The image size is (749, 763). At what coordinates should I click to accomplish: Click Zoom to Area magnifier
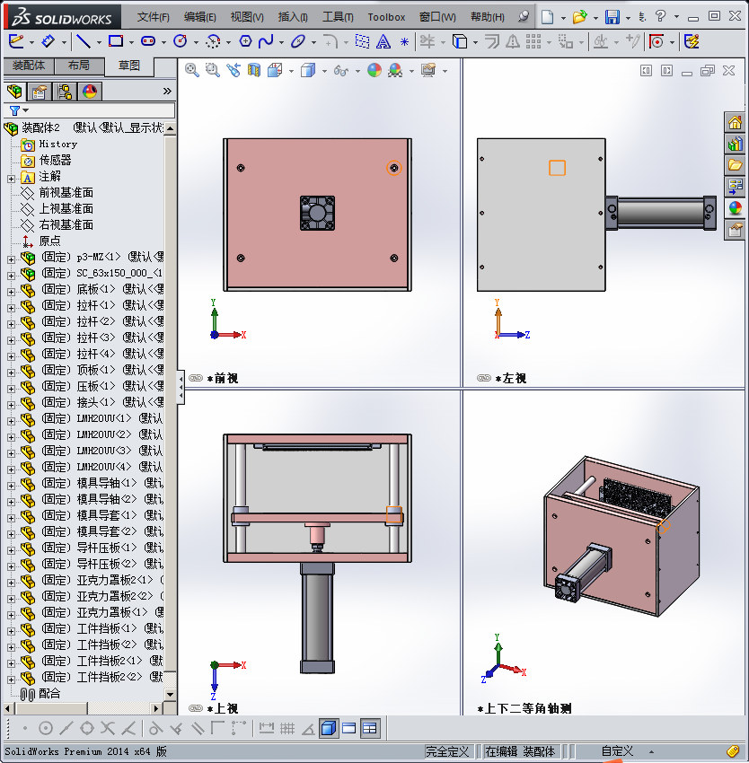click(212, 71)
